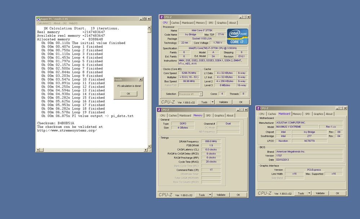Click the Core Voltage value 1.768 V
Screen dimensions: 360x219
pos(218,43)
